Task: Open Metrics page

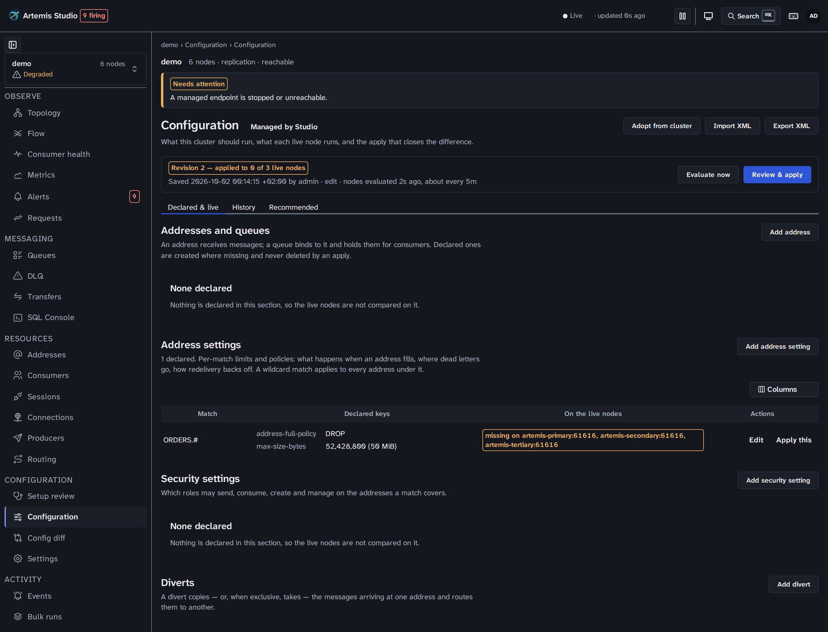Action: click(x=75, y=175)
